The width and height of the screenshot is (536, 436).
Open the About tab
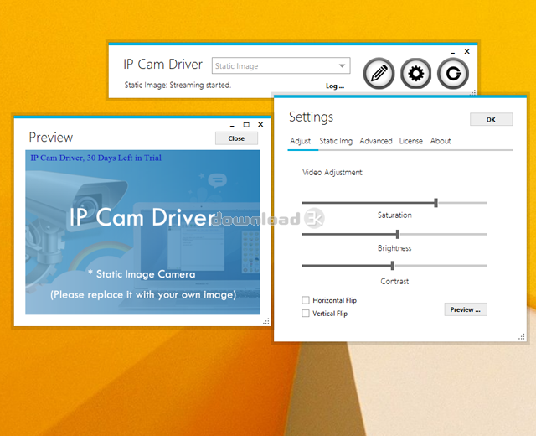[441, 141]
